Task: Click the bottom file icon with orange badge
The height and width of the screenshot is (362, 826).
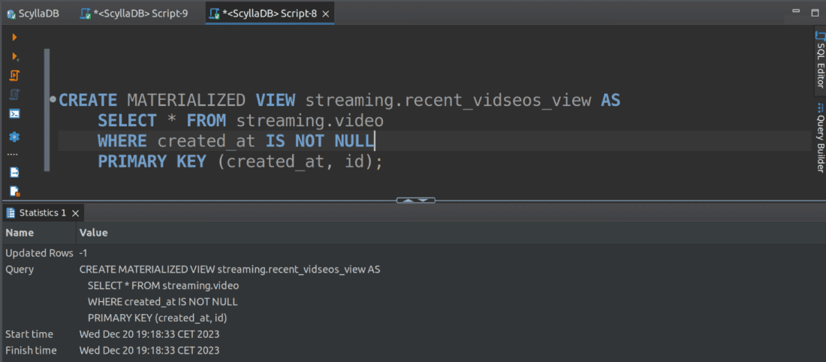Action: (14, 191)
